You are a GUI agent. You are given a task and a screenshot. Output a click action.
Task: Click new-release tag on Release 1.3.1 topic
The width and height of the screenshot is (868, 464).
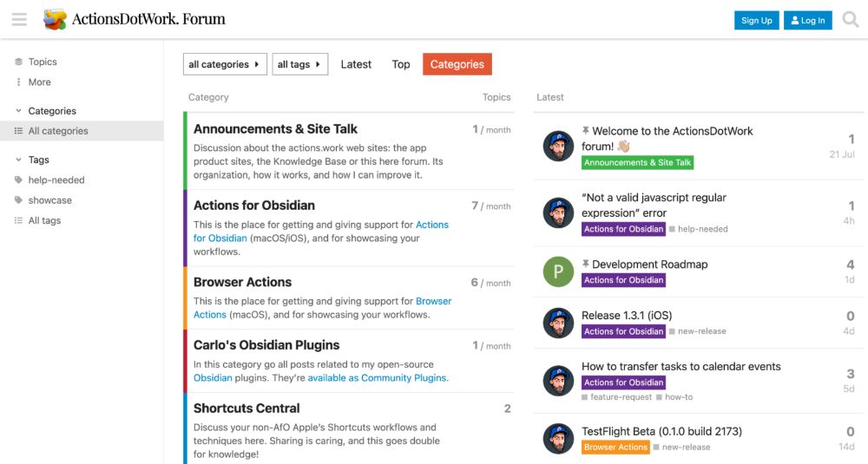pyautogui.click(x=698, y=331)
